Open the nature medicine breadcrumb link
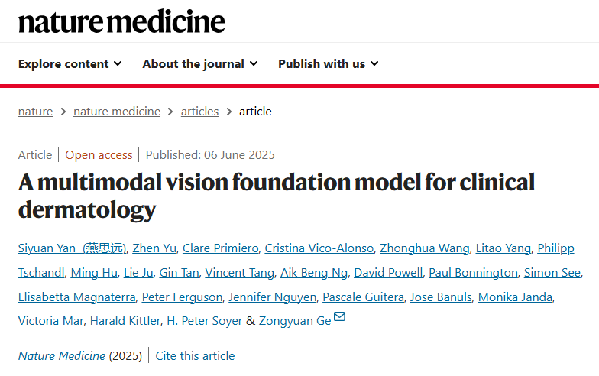 coord(117,112)
